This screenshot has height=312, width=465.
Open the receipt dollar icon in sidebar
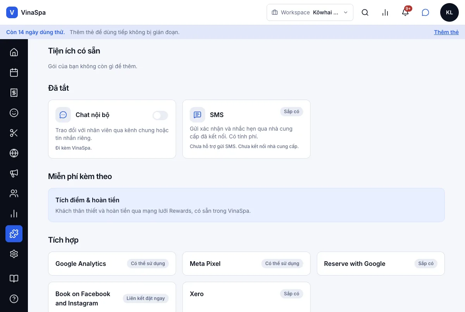[x=14, y=93]
